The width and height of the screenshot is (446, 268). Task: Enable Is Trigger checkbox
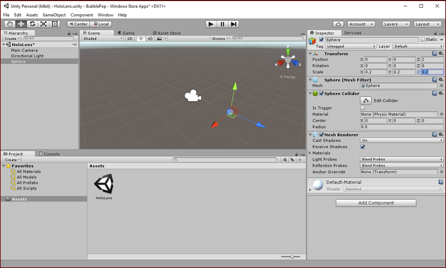click(x=362, y=108)
